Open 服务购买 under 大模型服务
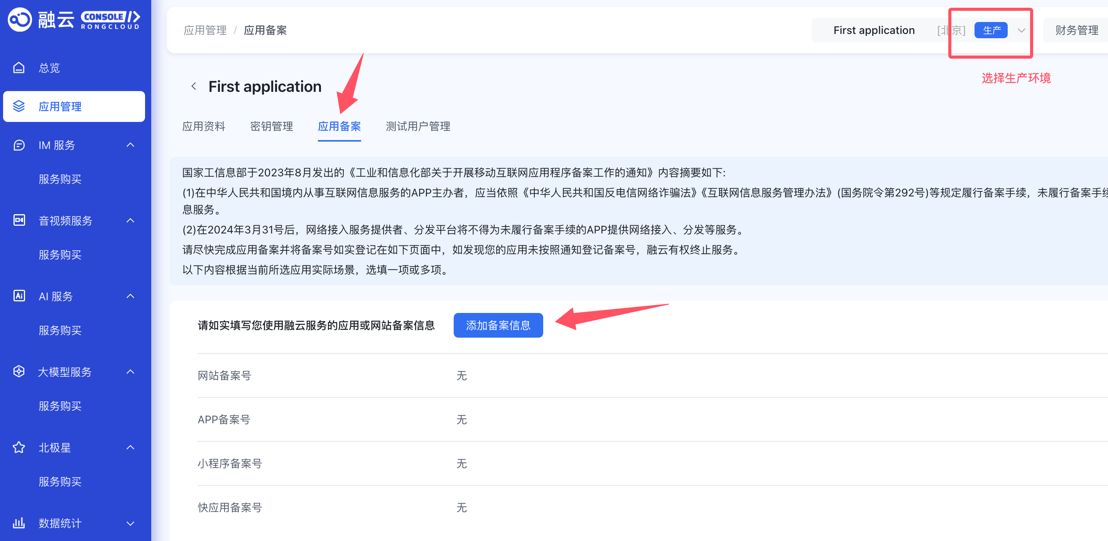The width and height of the screenshot is (1108, 541). pyautogui.click(x=60, y=406)
